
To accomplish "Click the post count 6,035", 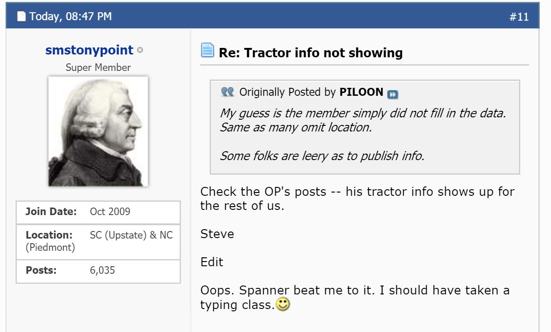I will coord(102,270).
